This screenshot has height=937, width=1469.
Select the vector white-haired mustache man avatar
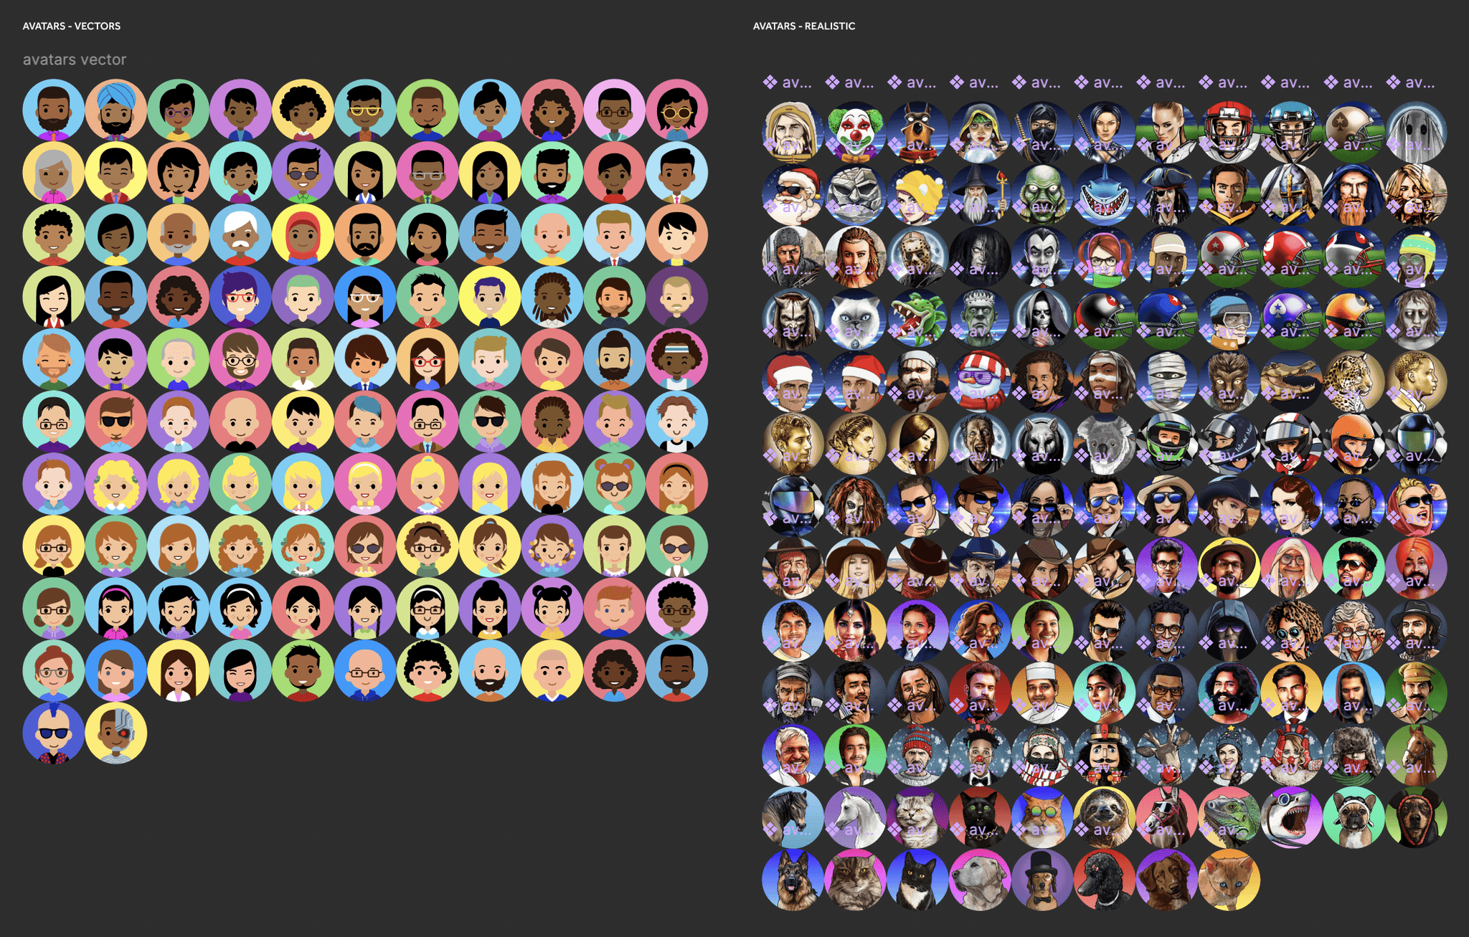click(x=240, y=234)
